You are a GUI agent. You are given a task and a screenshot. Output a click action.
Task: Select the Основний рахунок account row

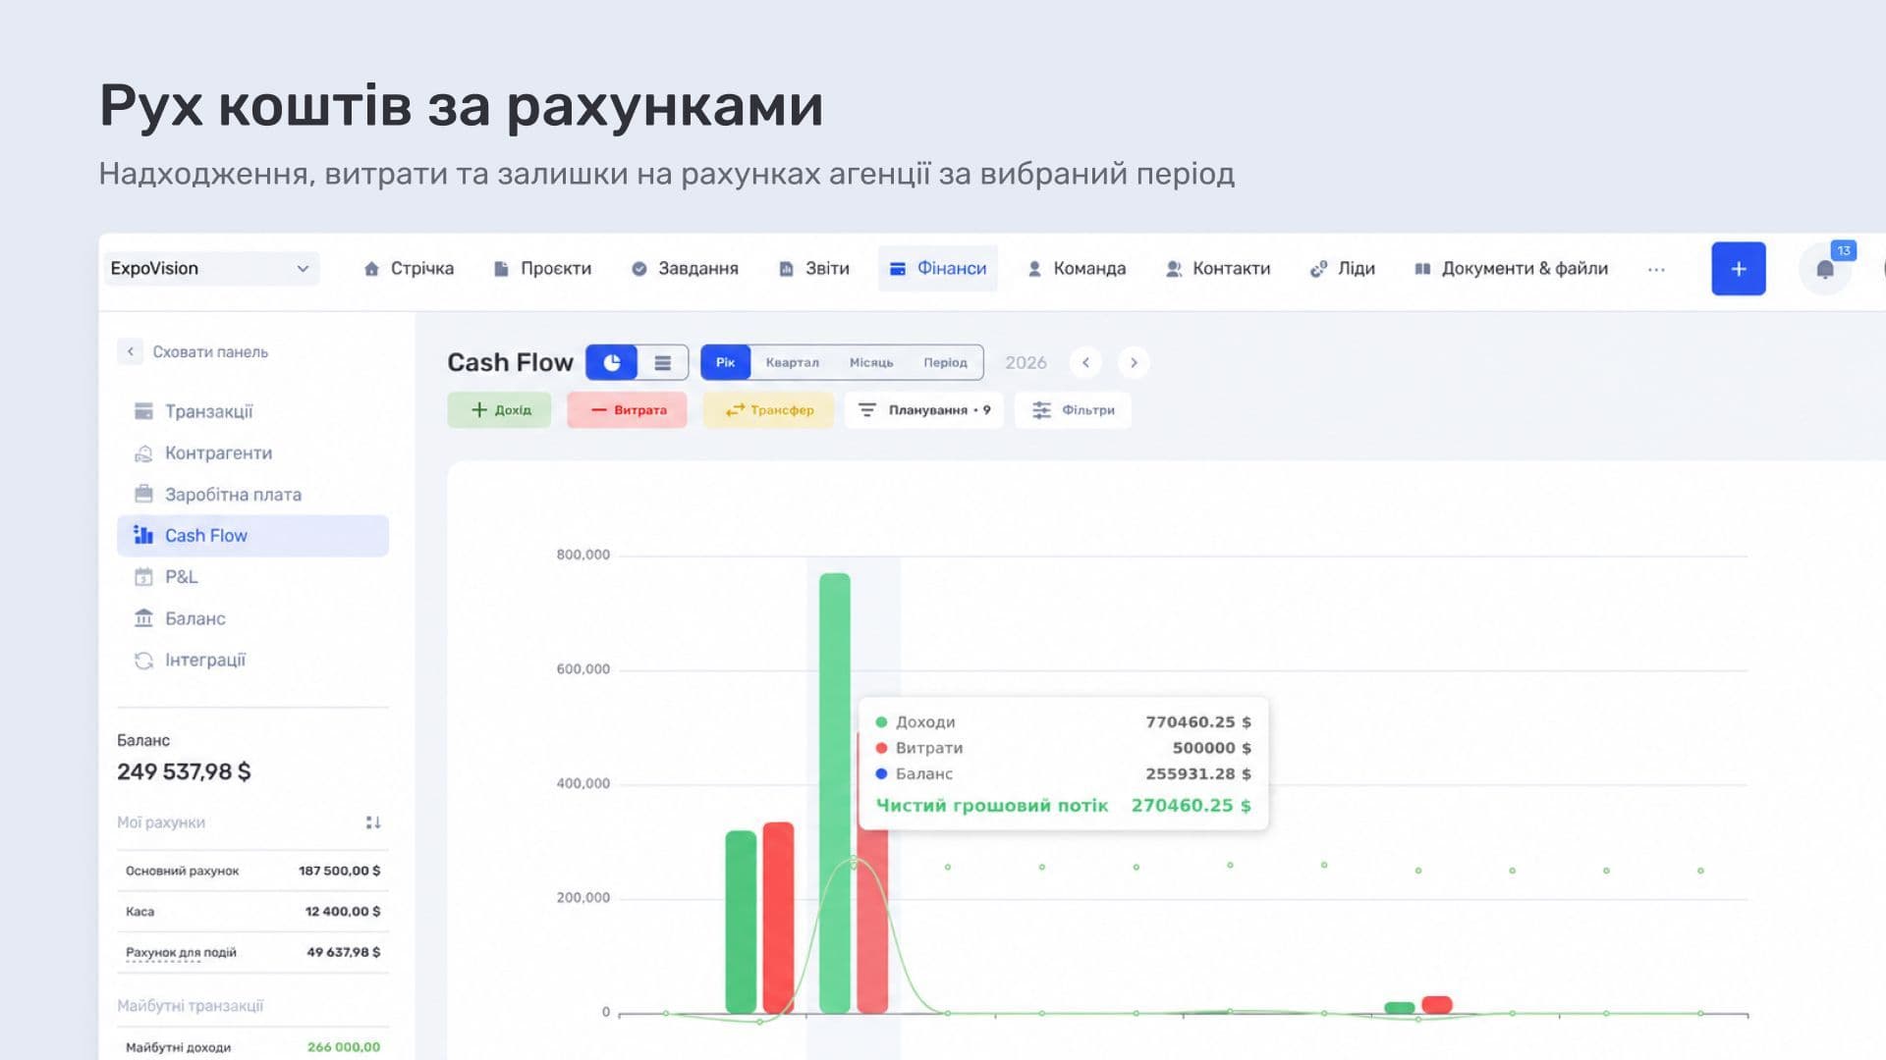click(252, 871)
